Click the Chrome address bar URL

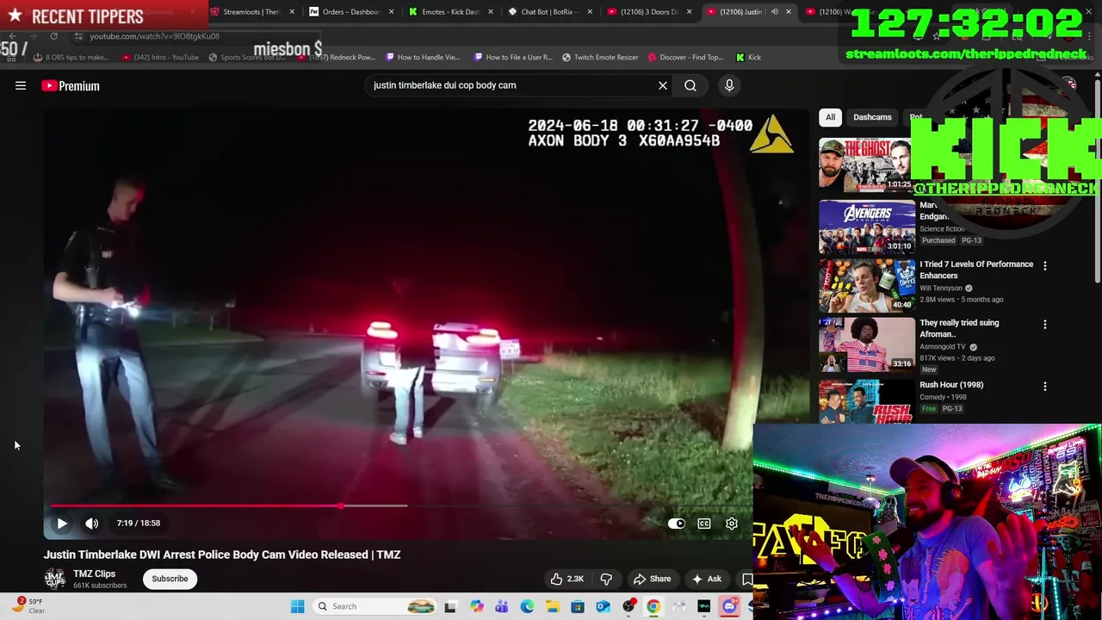click(x=155, y=36)
